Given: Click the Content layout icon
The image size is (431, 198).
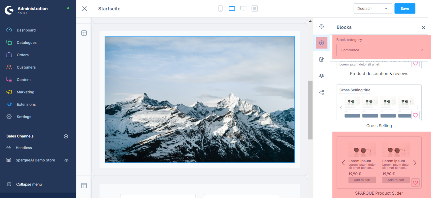Looking at the screenshot, I should click(x=9, y=79).
